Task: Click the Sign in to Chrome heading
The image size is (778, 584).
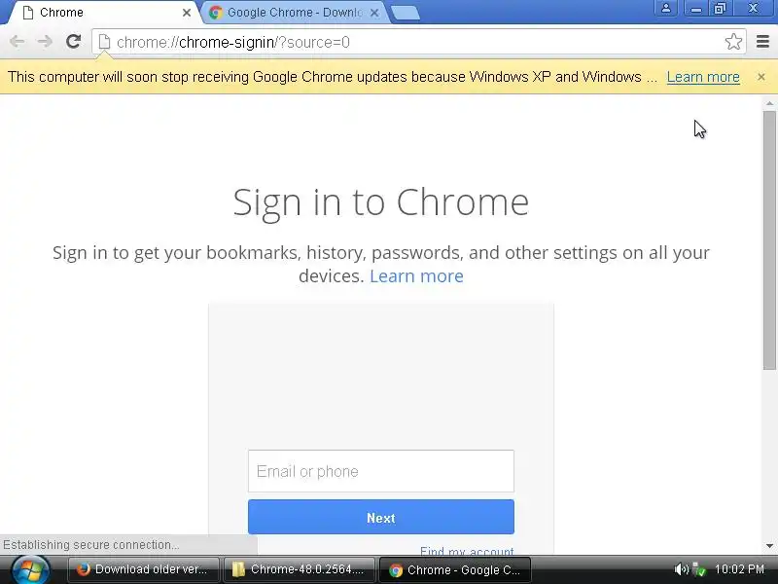Action: point(381,202)
